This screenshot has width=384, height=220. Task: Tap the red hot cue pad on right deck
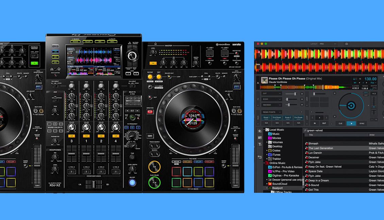tap(176, 171)
